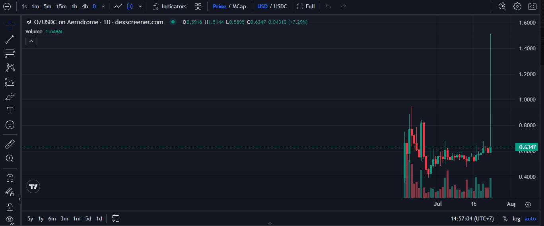Select the crosshair cursor tool
This screenshot has width=544, height=226.
(x=10, y=25)
